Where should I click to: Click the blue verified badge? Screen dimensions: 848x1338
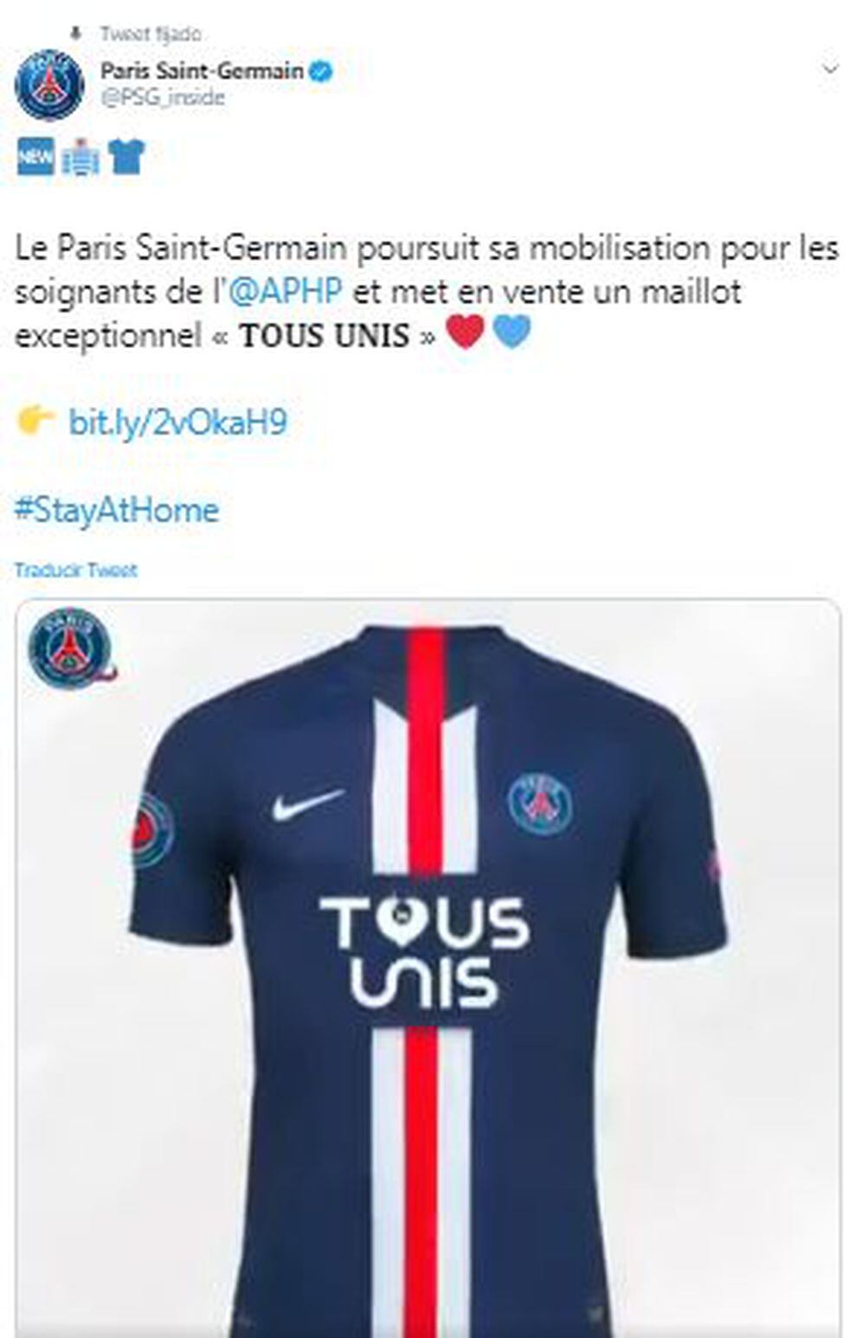coord(322,71)
